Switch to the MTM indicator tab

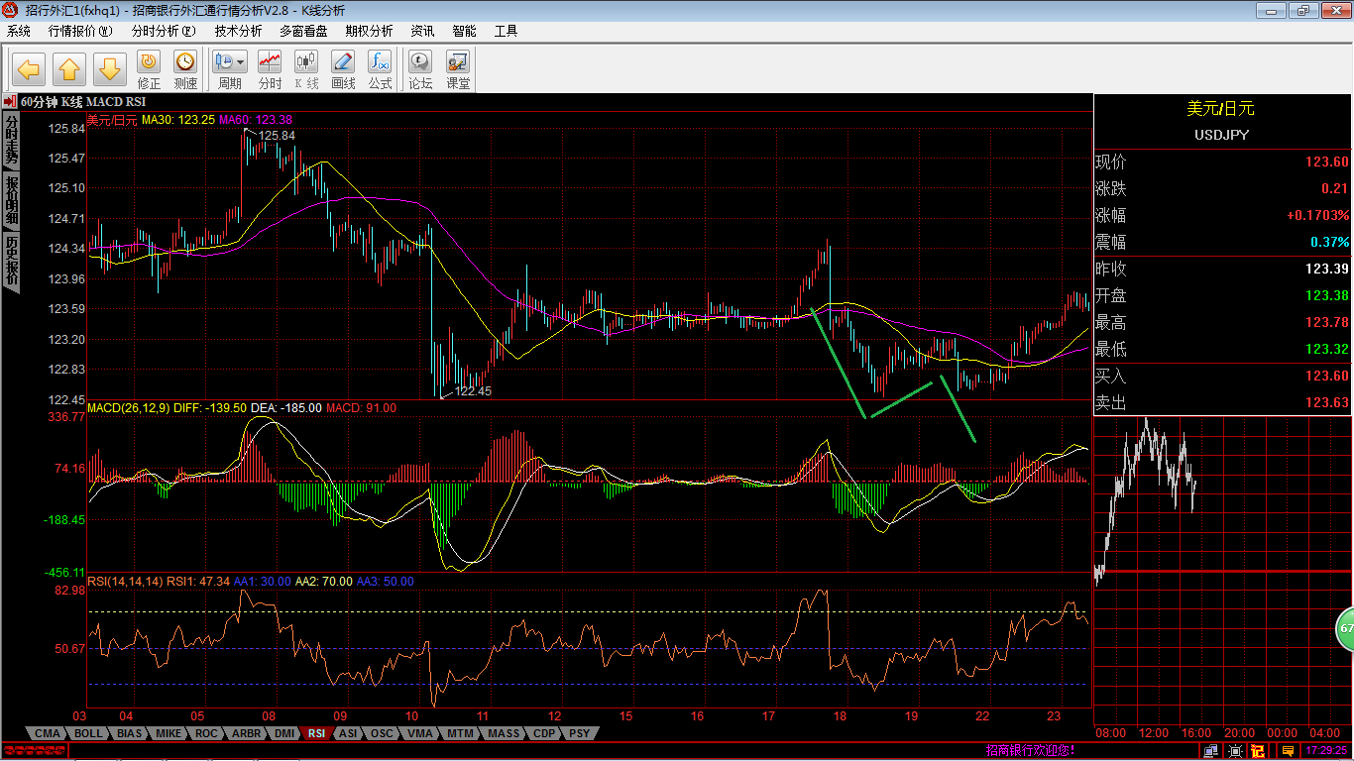[x=460, y=734]
